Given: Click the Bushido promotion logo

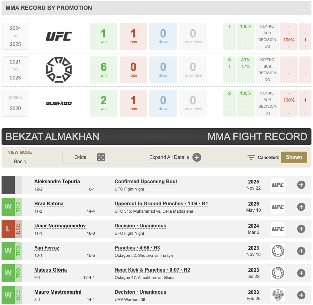Looking at the screenshot, I should click(x=59, y=103).
